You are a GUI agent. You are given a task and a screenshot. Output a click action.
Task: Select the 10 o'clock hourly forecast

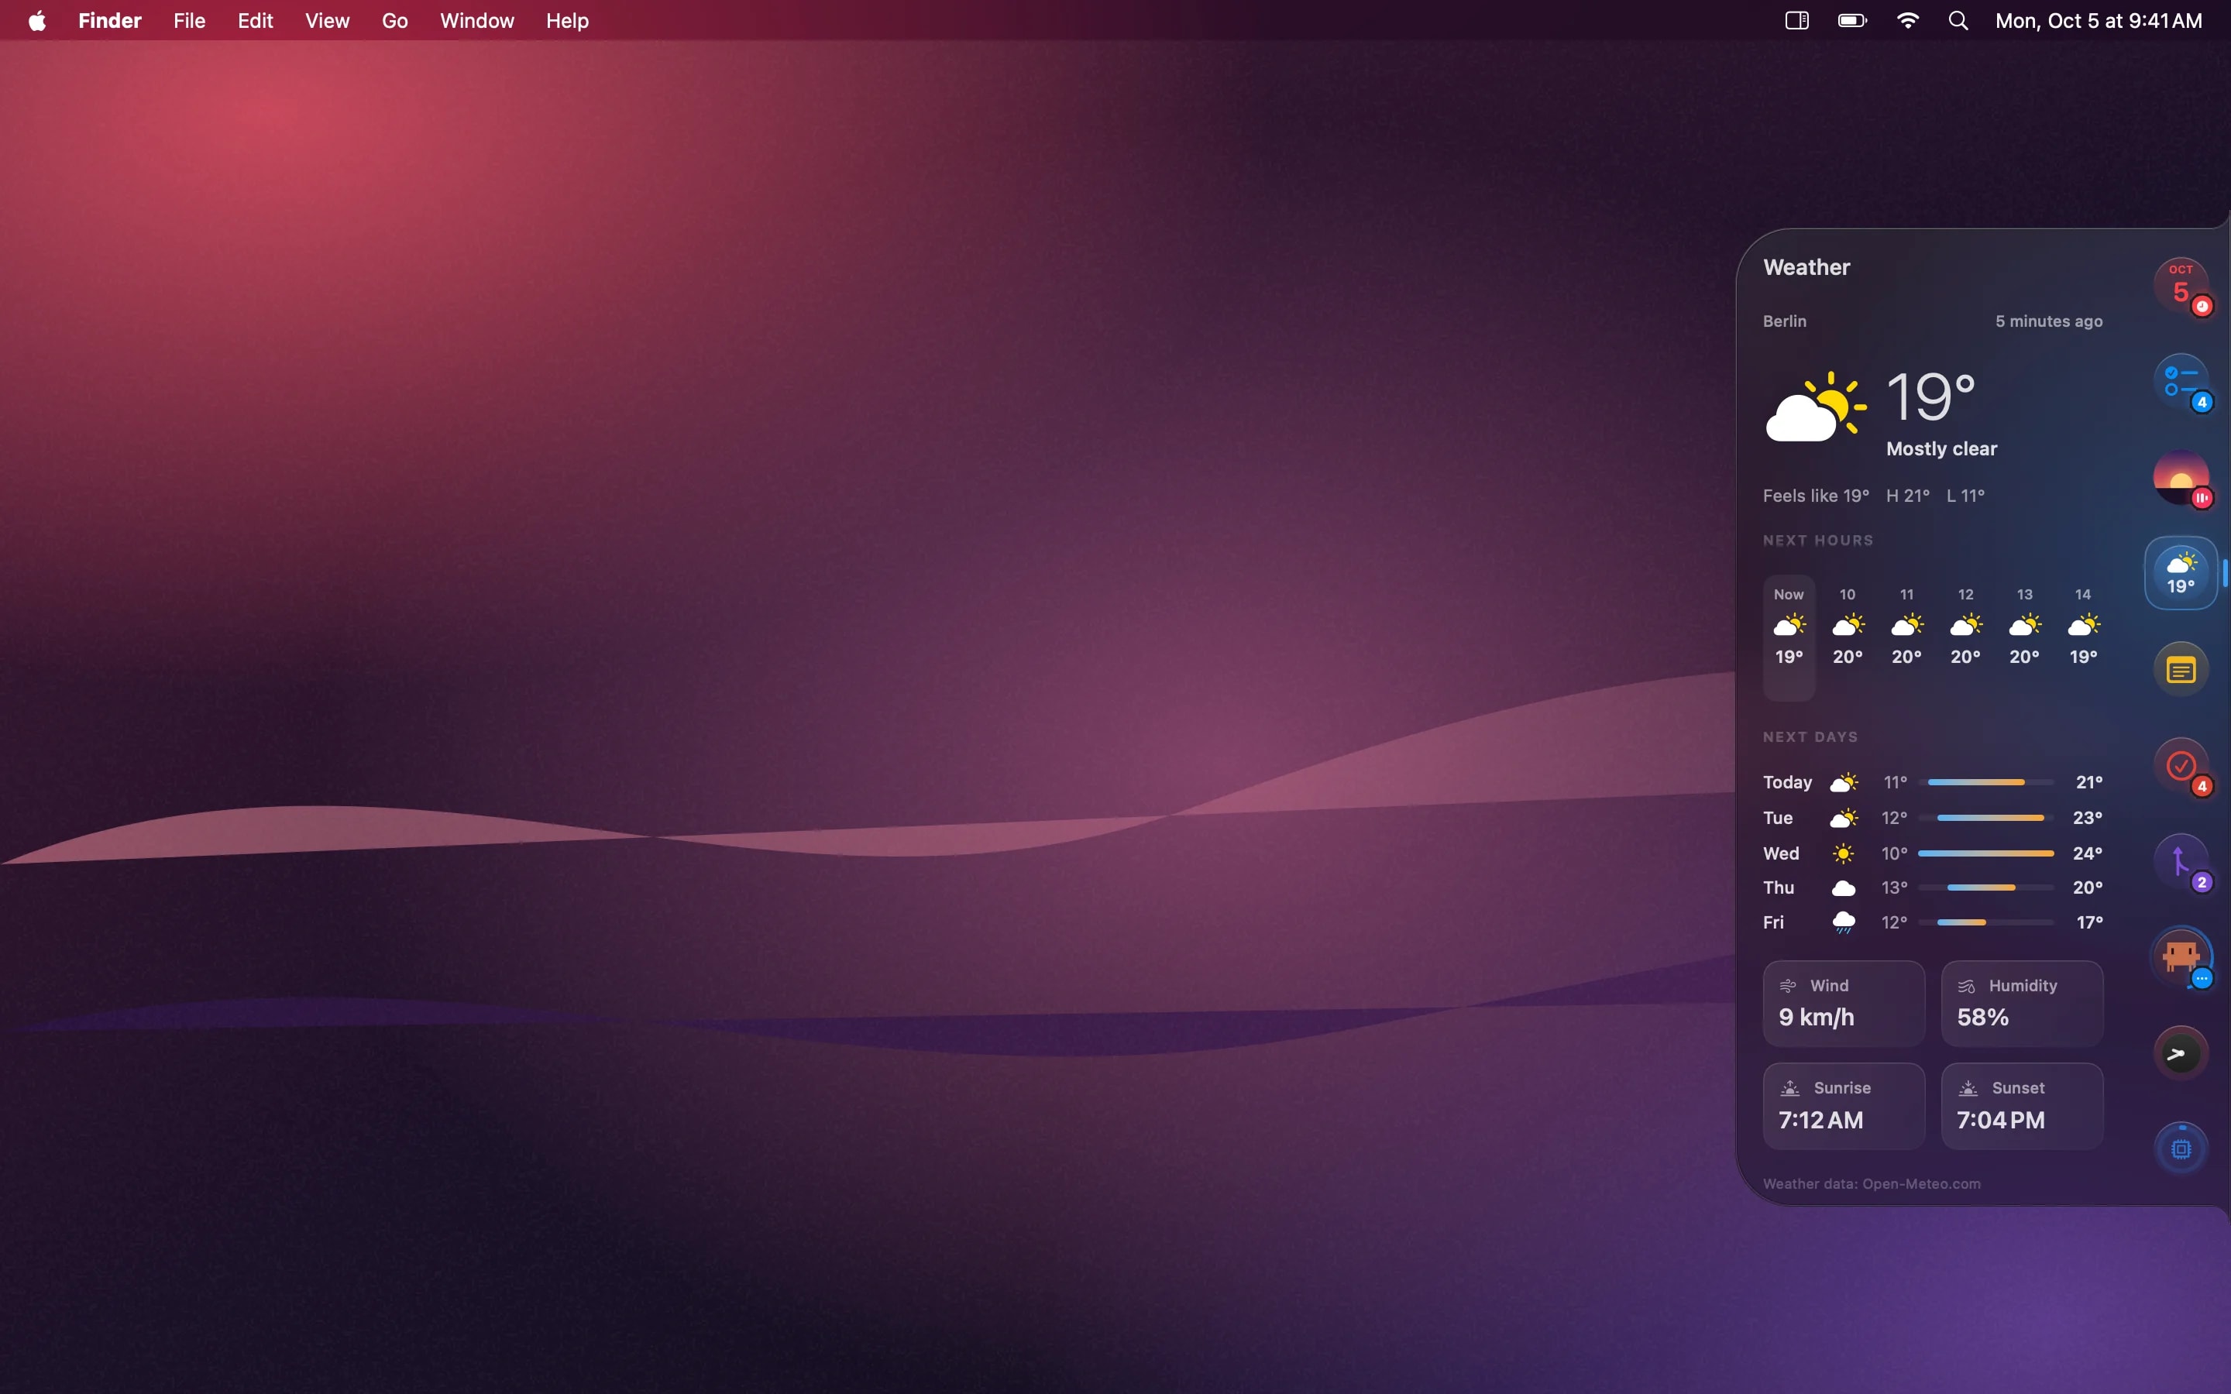pyautogui.click(x=1848, y=627)
